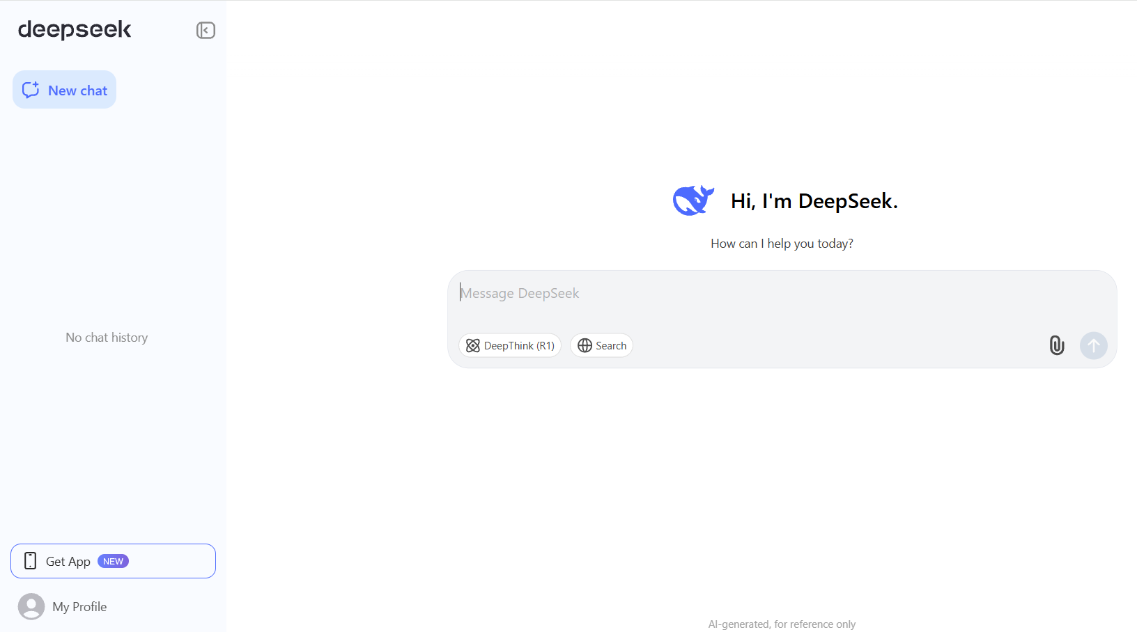Click the blue whale DeepSeek logo

pyautogui.click(x=693, y=200)
